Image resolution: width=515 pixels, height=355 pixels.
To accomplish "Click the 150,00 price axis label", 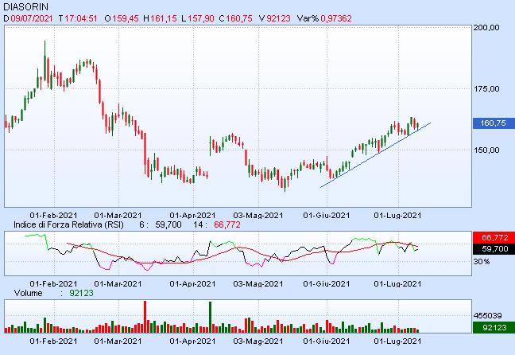I will 486,150.
